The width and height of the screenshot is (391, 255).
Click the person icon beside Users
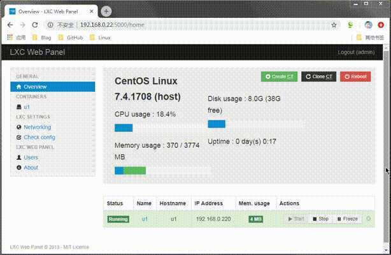coord(18,157)
